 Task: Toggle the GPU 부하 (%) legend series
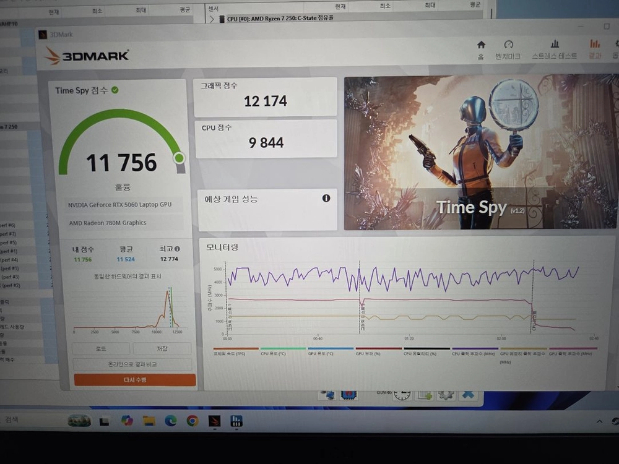[x=378, y=351]
